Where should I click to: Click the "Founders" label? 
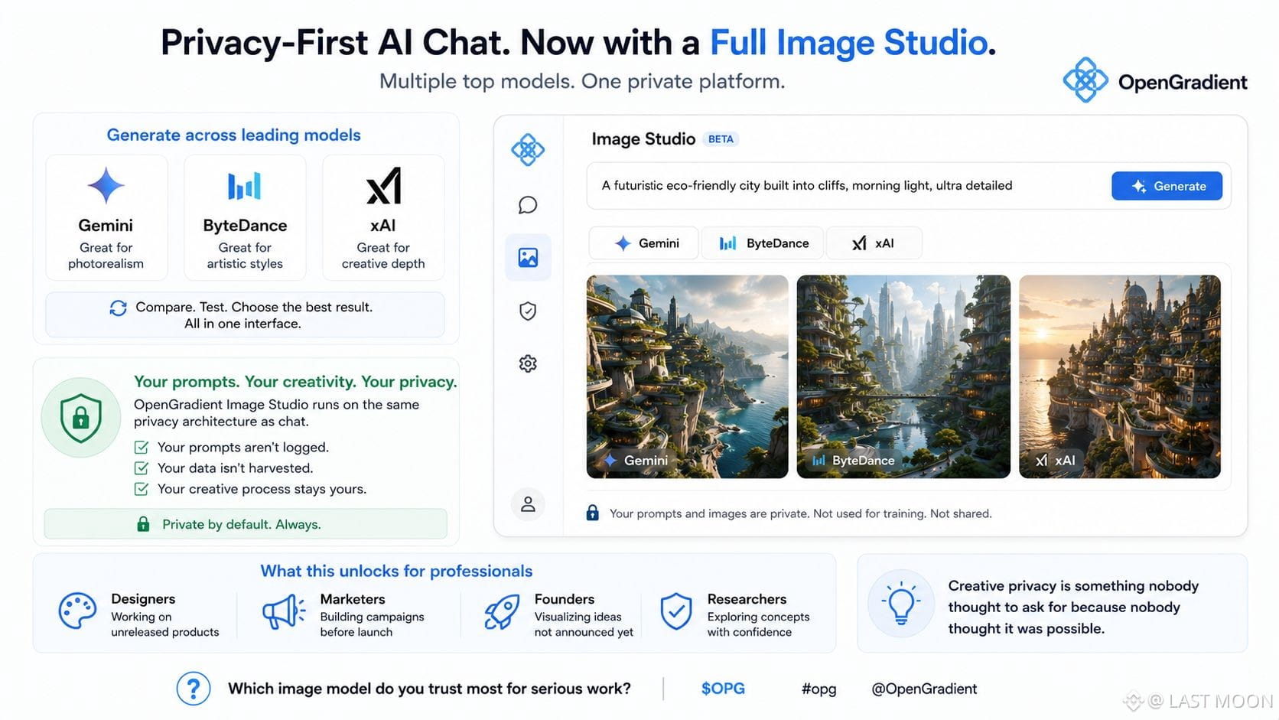(565, 599)
